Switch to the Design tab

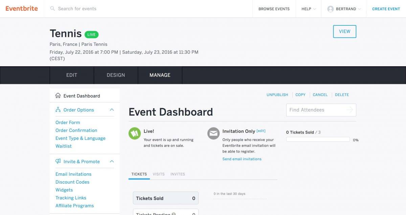pos(116,75)
